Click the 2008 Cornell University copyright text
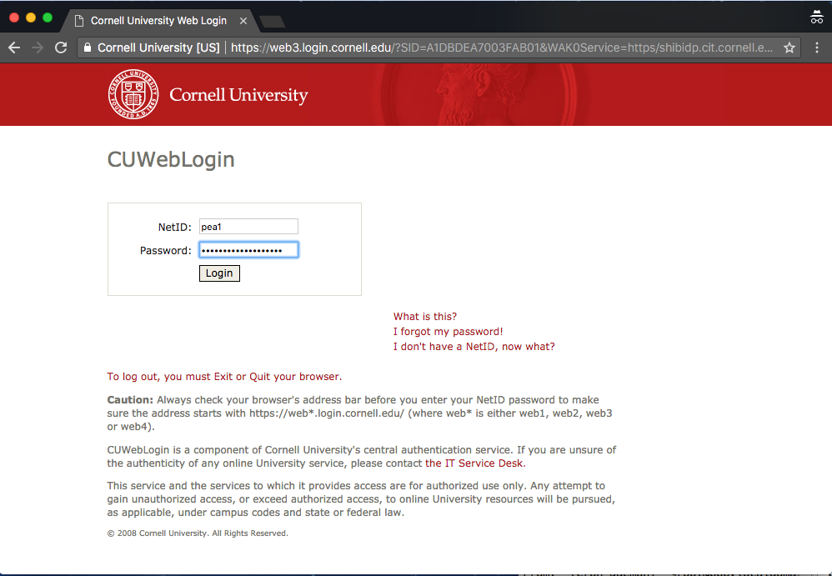832x576 pixels. click(x=198, y=533)
